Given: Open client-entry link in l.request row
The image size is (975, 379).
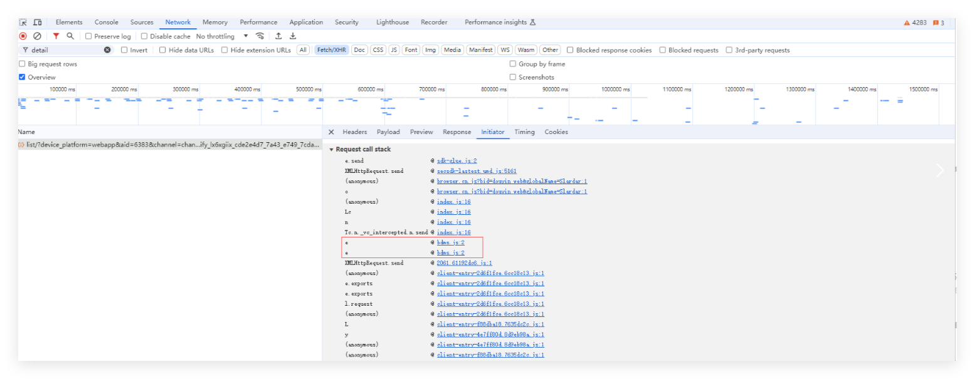Looking at the screenshot, I should [x=490, y=304].
